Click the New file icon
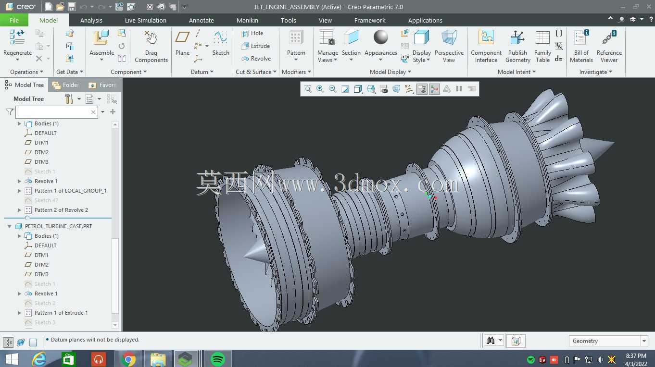The width and height of the screenshot is (655, 367). coord(49,7)
